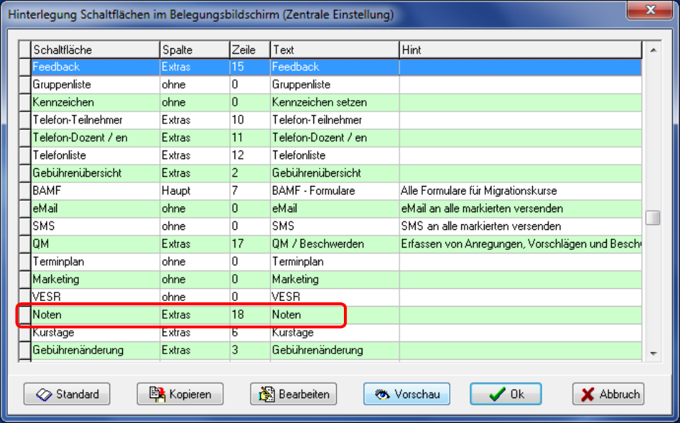Click the scrollbar down arrow
Viewport: 680px width, 423px height.
(653, 353)
